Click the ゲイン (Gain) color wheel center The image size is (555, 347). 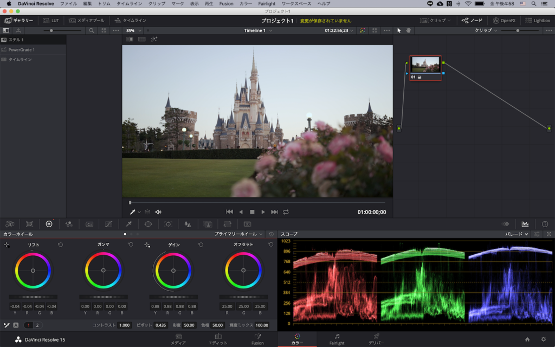173,270
